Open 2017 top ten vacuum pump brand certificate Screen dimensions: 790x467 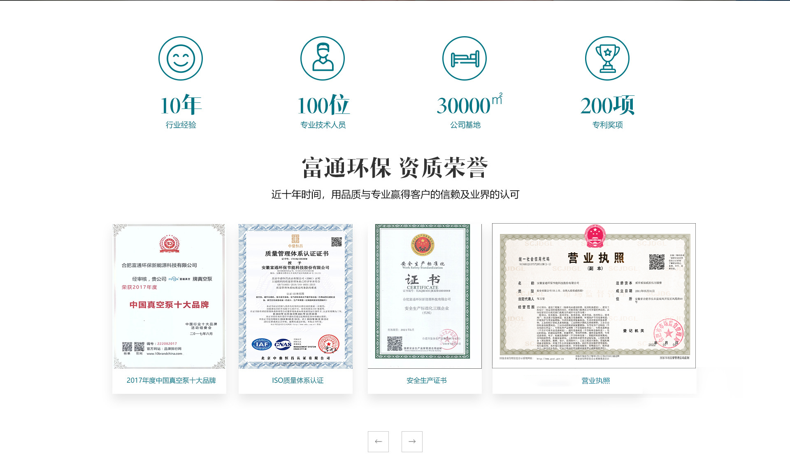pos(169,296)
